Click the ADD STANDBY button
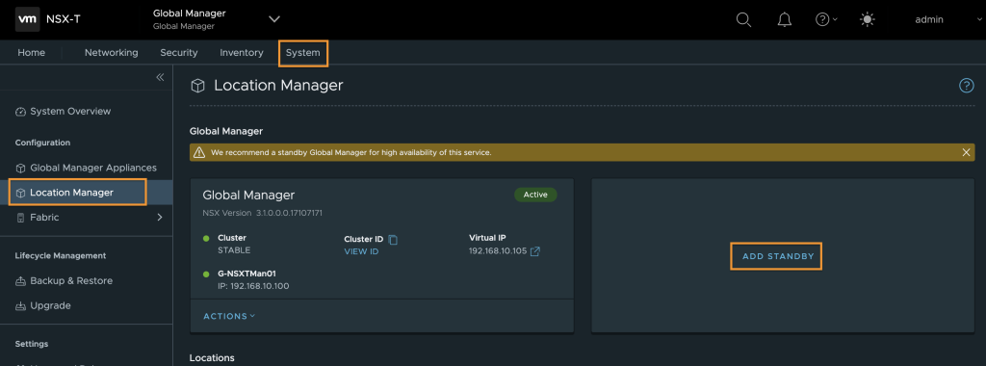This screenshot has height=366, width=986. pos(778,256)
